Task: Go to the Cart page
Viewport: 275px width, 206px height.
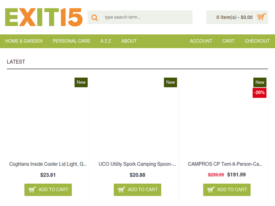Action: [228, 41]
